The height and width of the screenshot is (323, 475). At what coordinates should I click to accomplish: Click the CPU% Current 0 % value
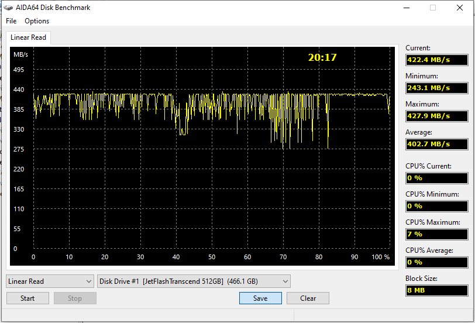437,178
